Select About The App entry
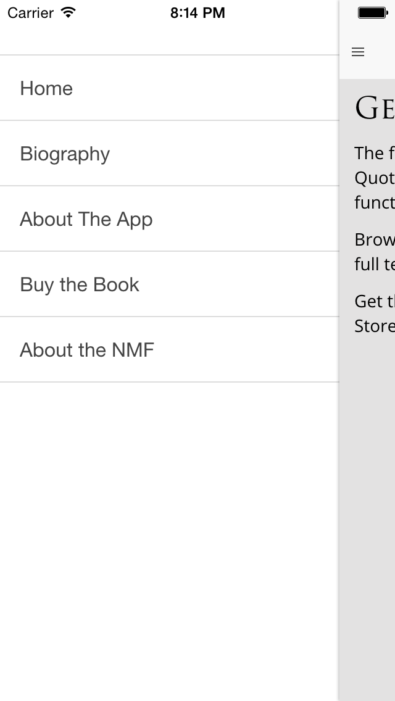Viewport: 395px width, 701px height. [169, 218]
